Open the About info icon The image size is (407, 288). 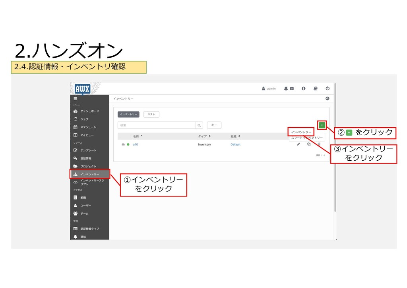coord(303,89)
